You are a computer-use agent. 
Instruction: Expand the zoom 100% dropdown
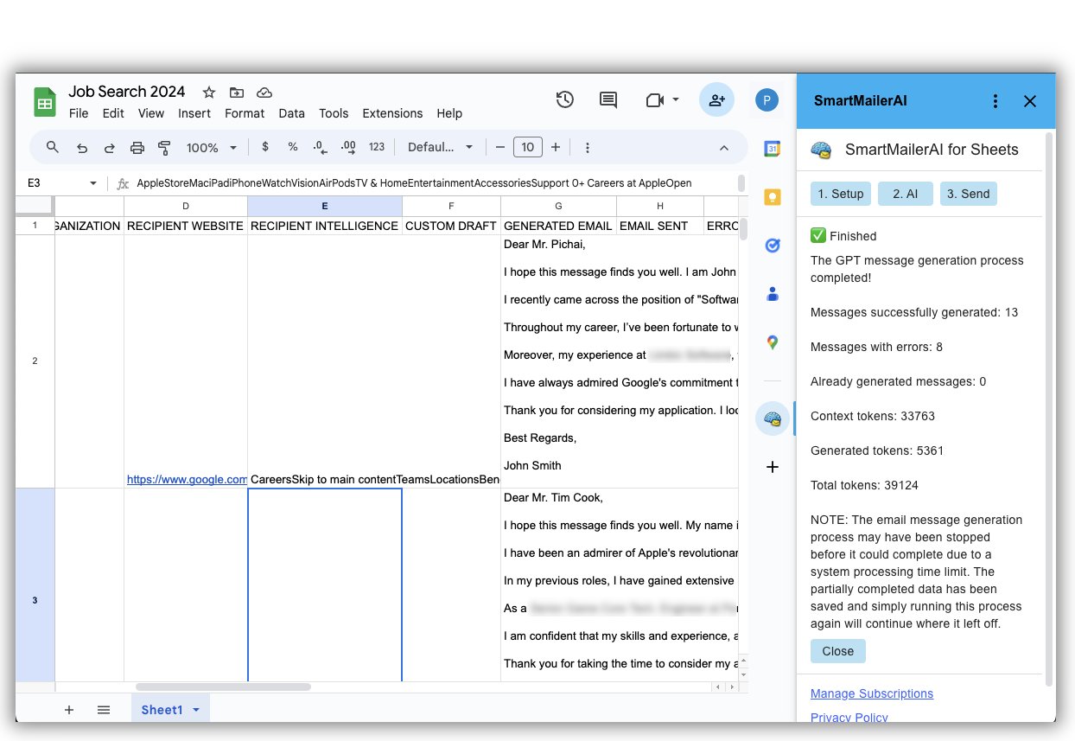pos(212,148)
